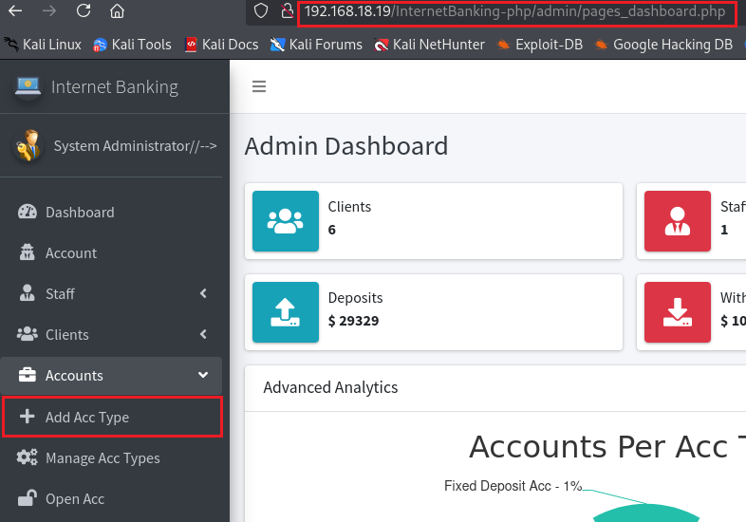Open Kali Tools bookmark
The image size is (746, 522).
(132, 45)
